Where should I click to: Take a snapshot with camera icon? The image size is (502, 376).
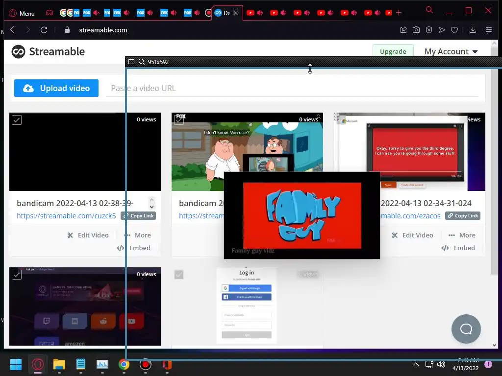(x=416, y=30)
